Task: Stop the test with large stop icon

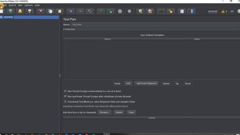Action: [120, 11]
